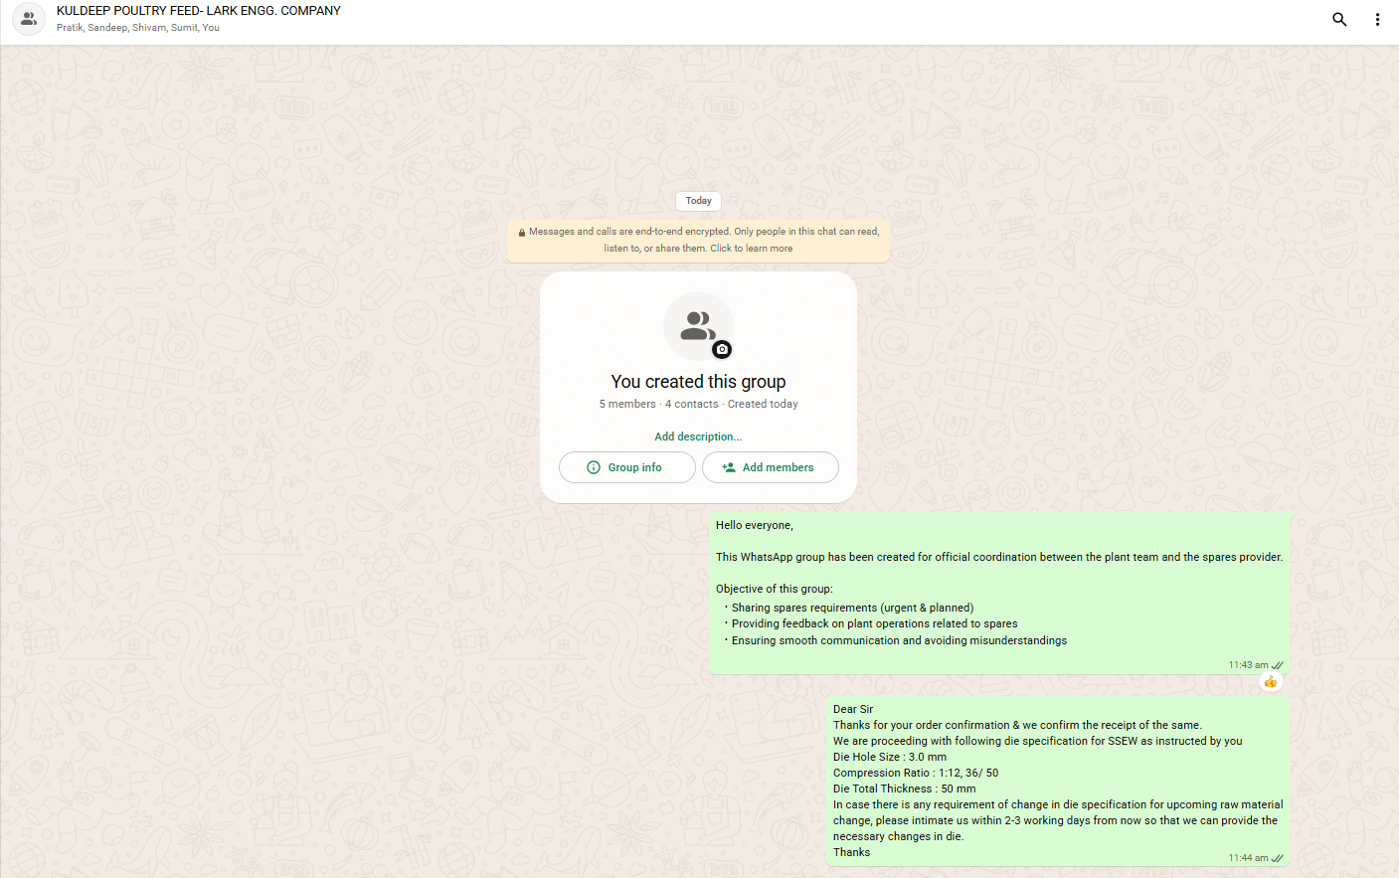Open the three-dot chat menu
1399x878 pixels.
tap(1377, 19)
